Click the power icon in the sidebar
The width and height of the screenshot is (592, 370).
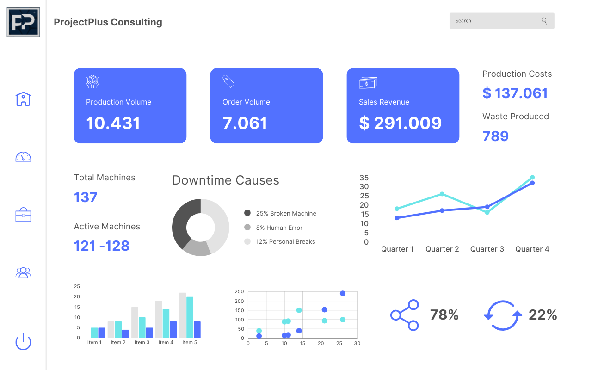click(x=23, y=342)
